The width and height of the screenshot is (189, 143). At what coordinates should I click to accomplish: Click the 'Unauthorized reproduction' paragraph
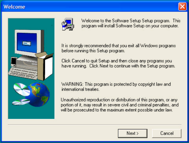point(120,105)
